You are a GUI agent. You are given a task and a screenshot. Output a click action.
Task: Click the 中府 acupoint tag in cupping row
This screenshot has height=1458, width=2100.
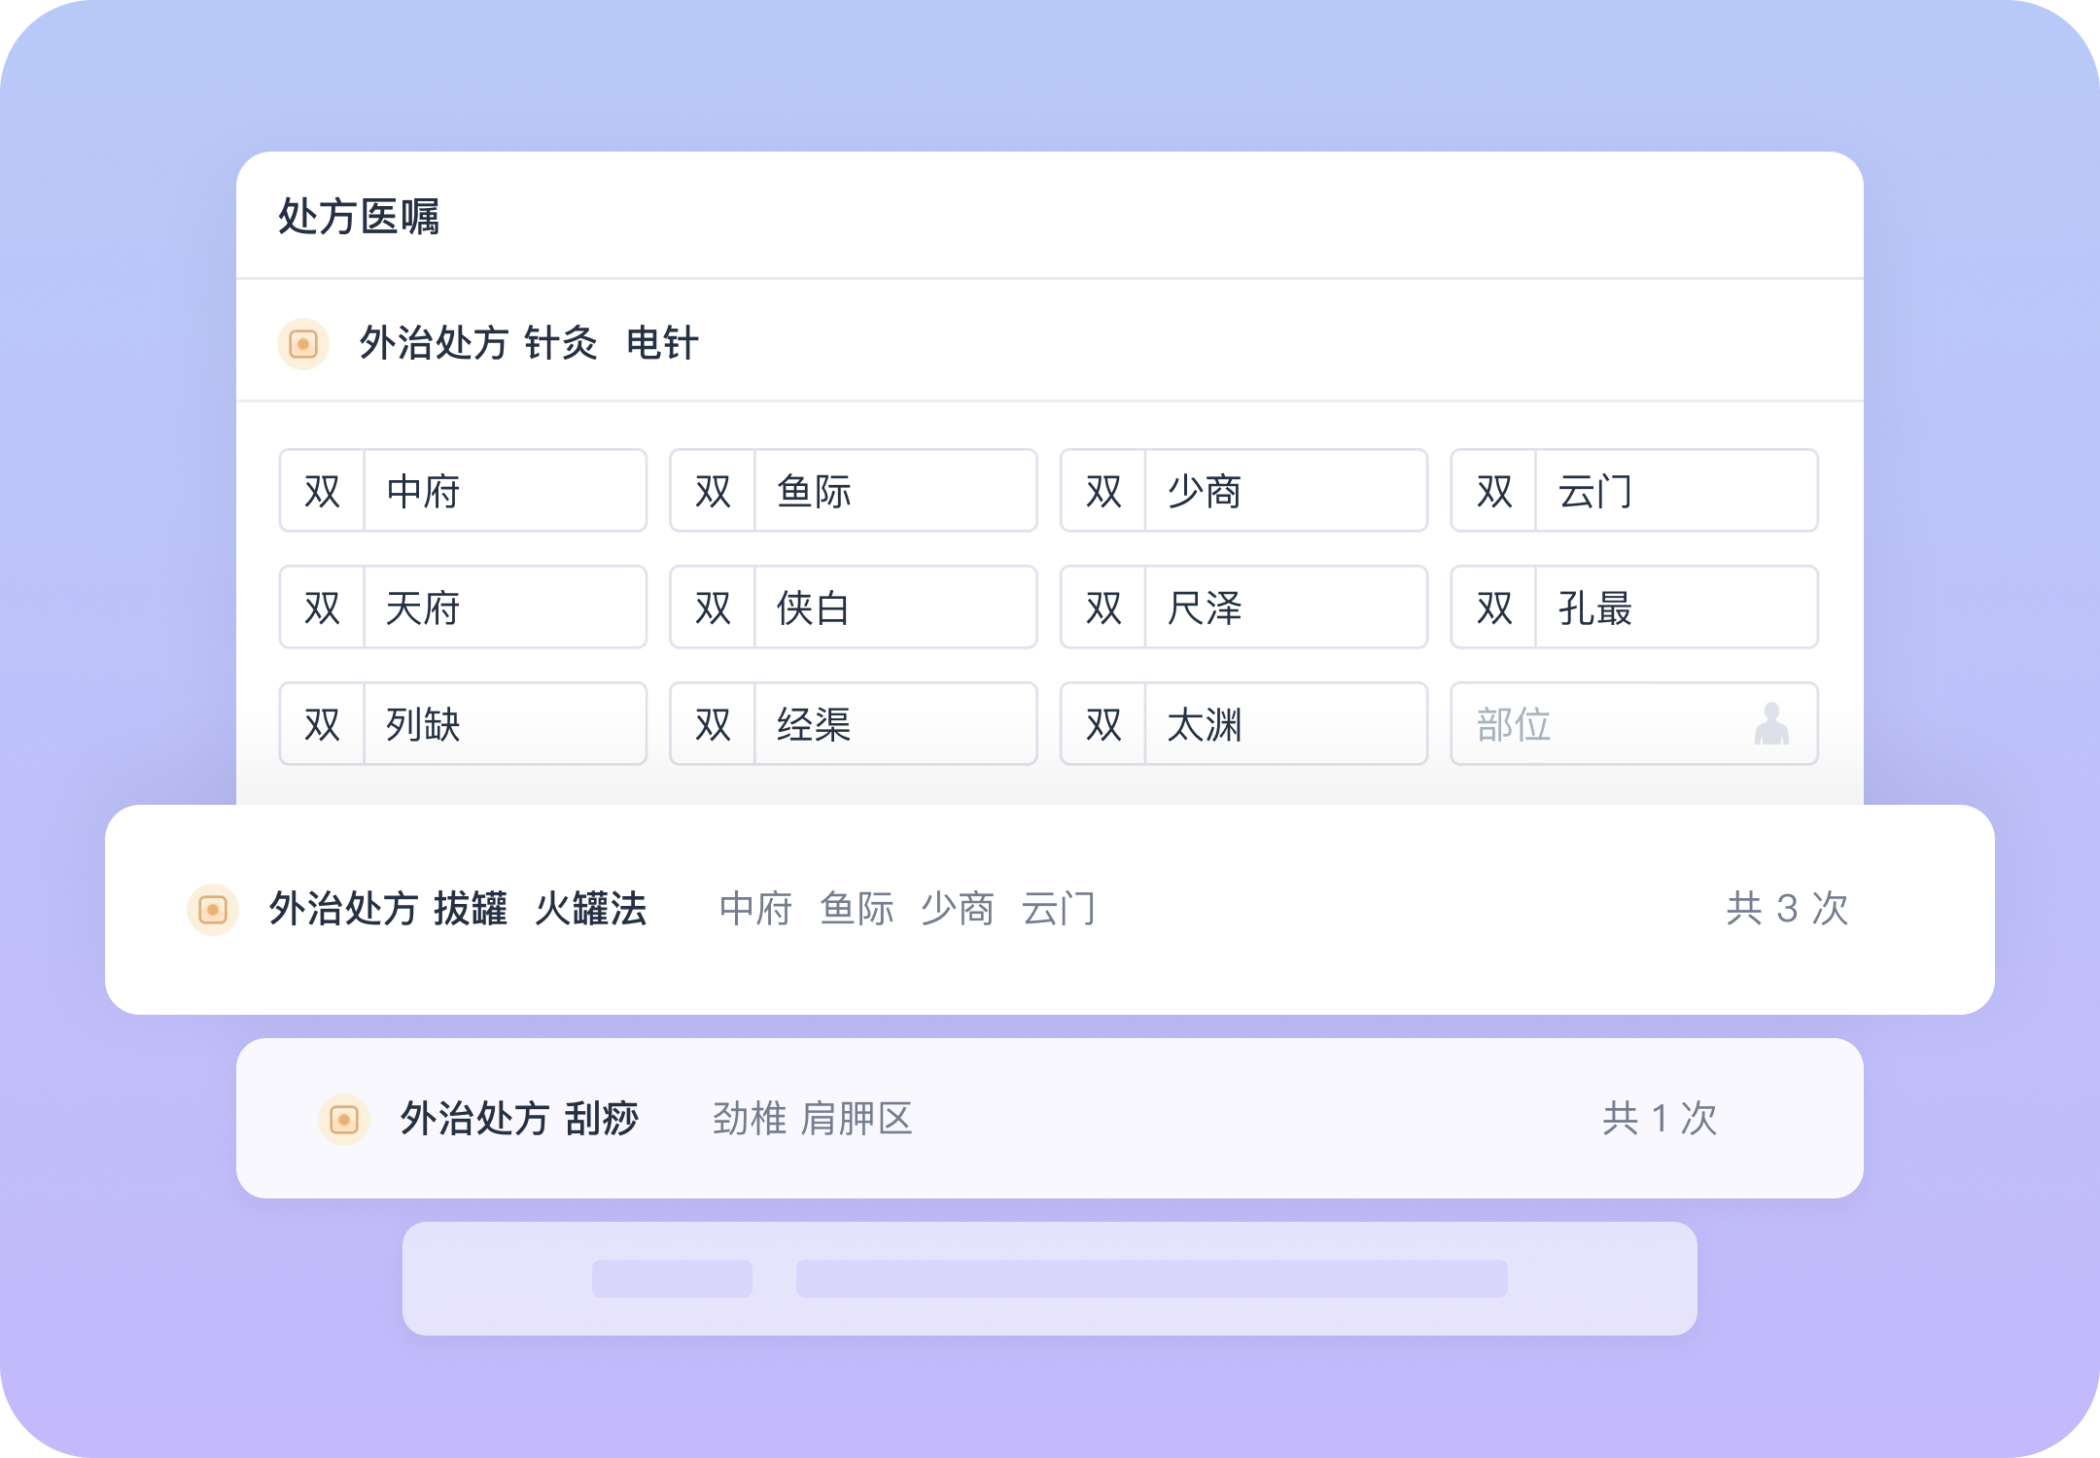753,910
